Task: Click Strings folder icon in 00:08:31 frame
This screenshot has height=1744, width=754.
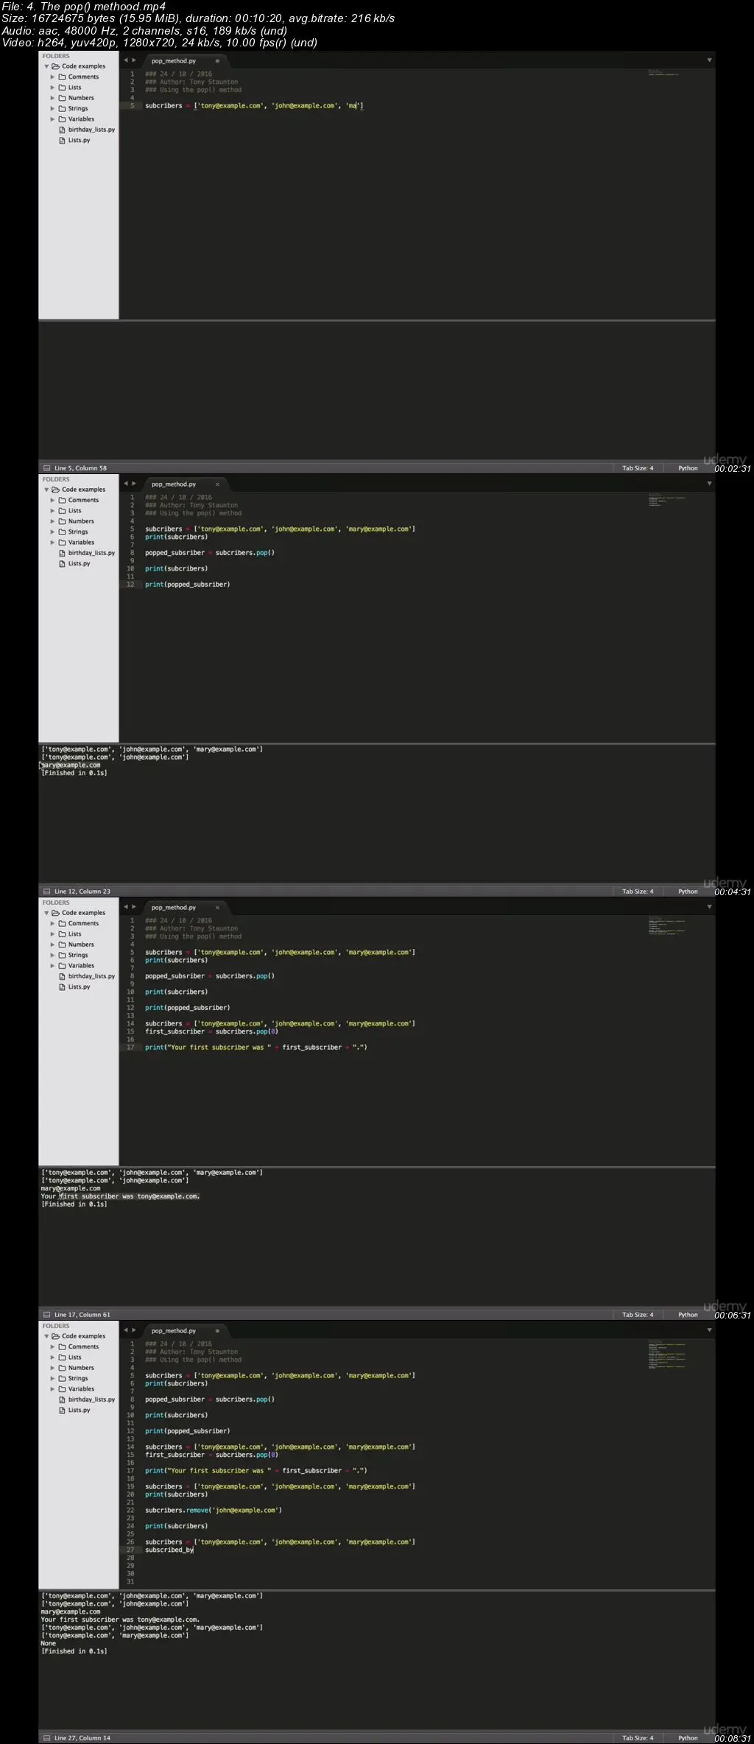Action: [x=63, y=1378]
